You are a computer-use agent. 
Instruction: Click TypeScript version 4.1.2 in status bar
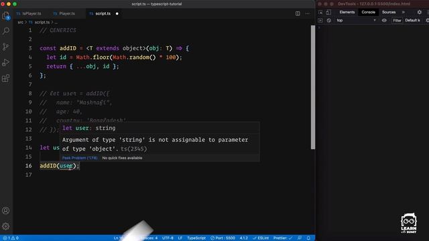[244, 238]
